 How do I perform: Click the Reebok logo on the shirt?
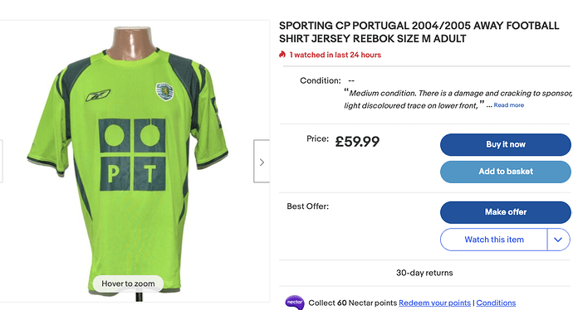click(97, 95)
